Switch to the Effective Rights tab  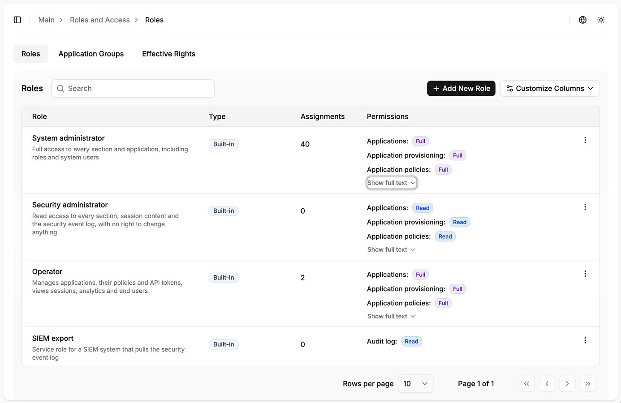168,54
